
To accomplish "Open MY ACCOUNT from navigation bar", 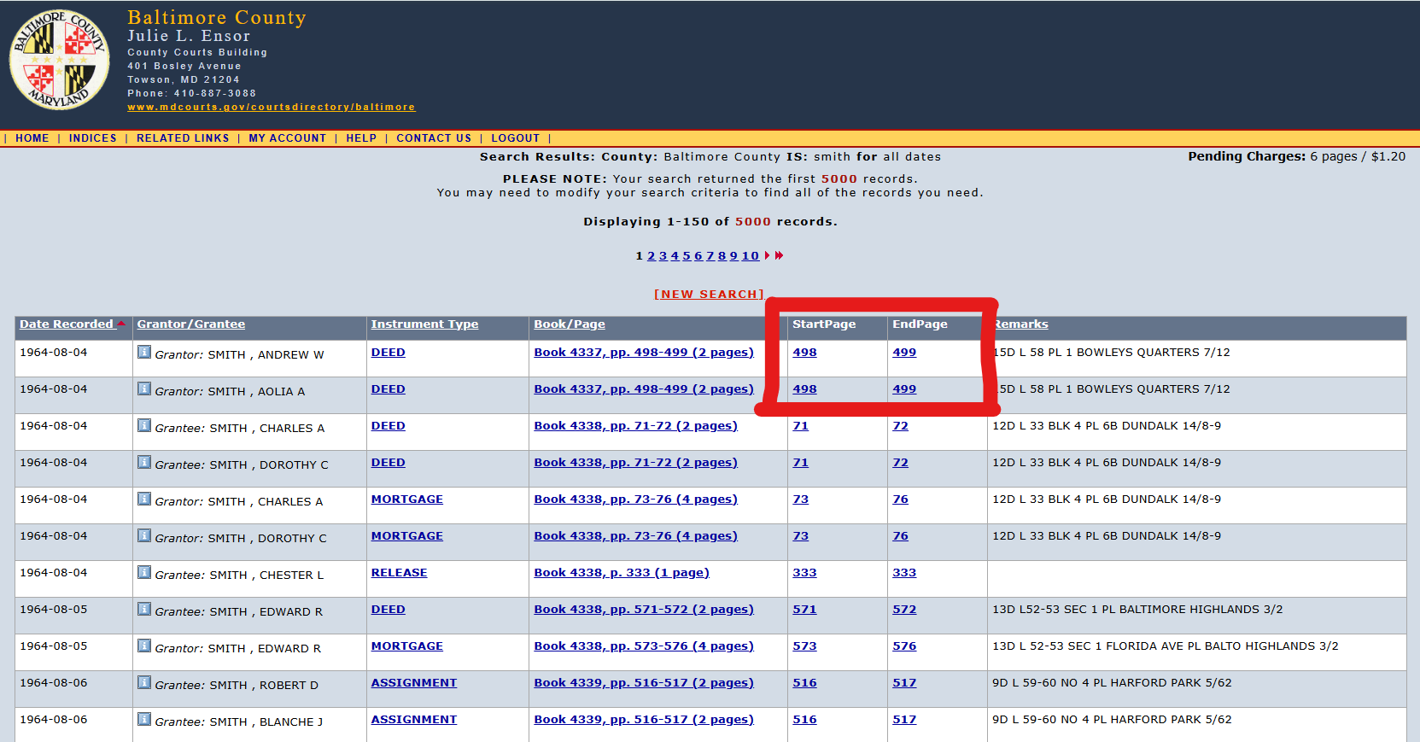I will point(287,138).
